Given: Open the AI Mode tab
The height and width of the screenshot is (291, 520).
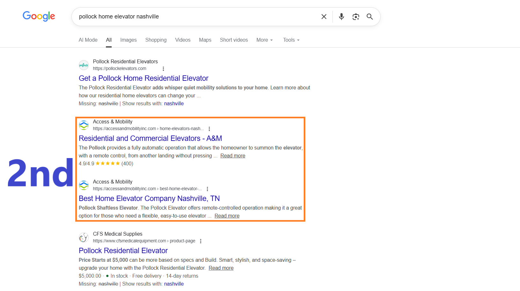Looking at the screenshot, I should coord(88,40).
